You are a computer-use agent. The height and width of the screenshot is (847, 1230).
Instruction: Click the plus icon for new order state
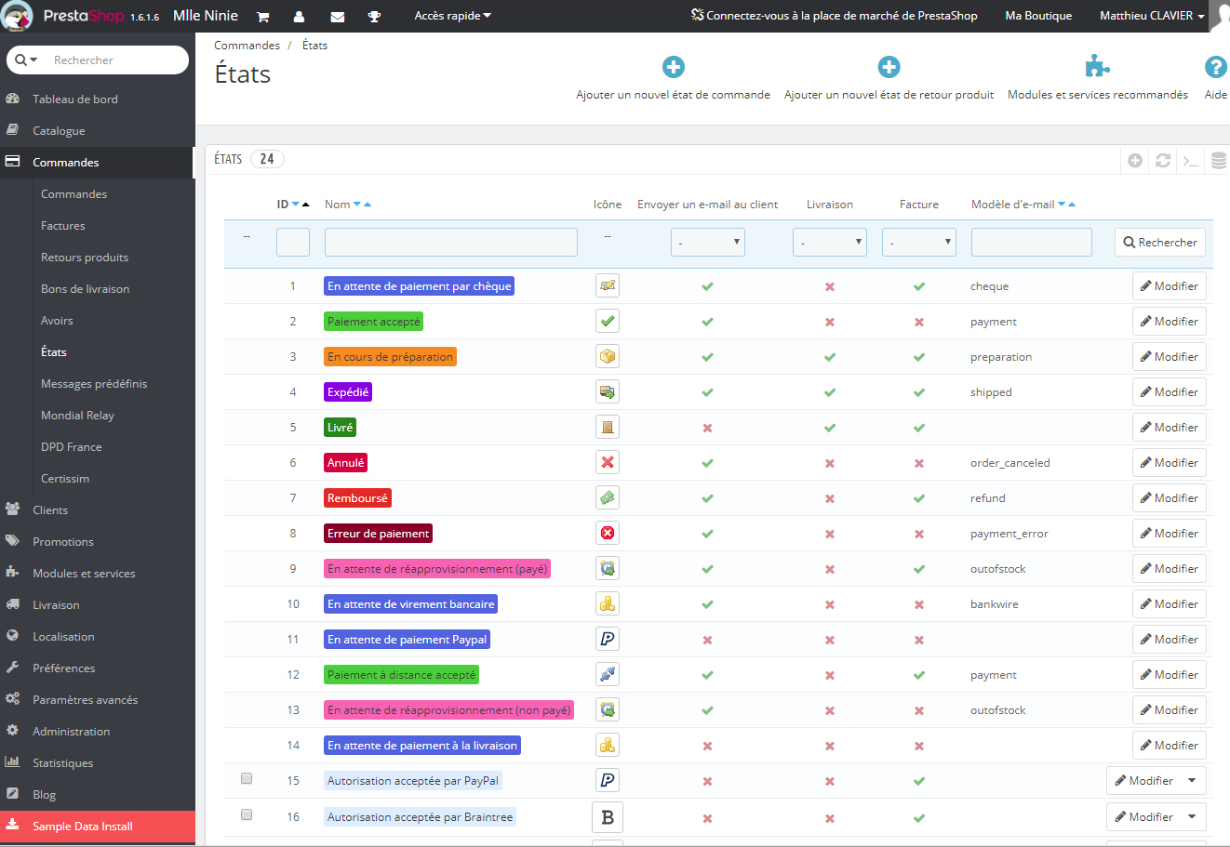pos(673,67)
